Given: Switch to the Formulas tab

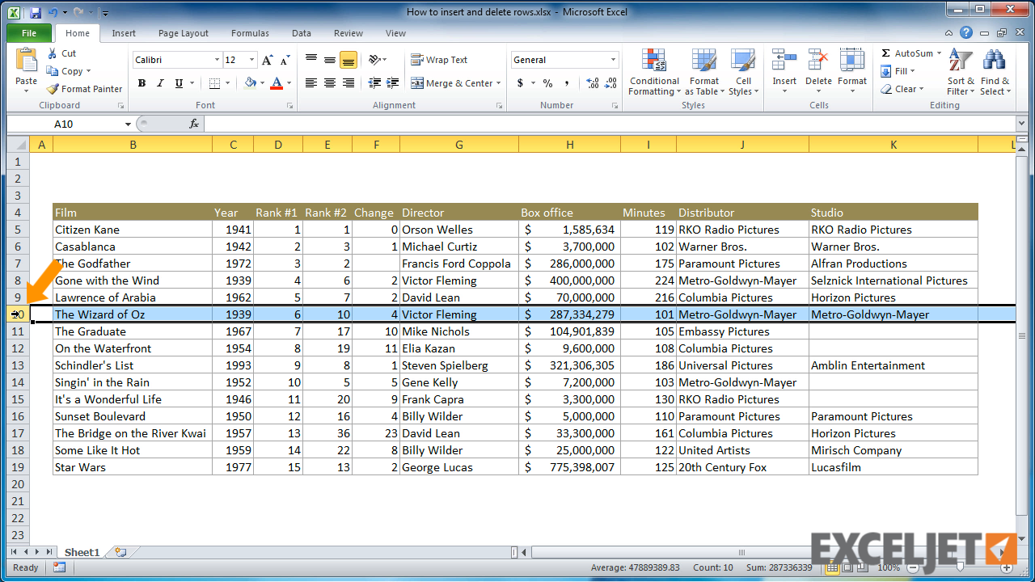Looking at the screenshot, I should [x=250, y=33].
